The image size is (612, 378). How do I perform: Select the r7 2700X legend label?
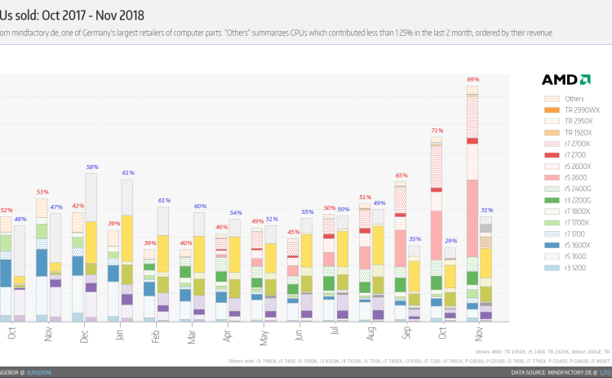click(577, 144)
